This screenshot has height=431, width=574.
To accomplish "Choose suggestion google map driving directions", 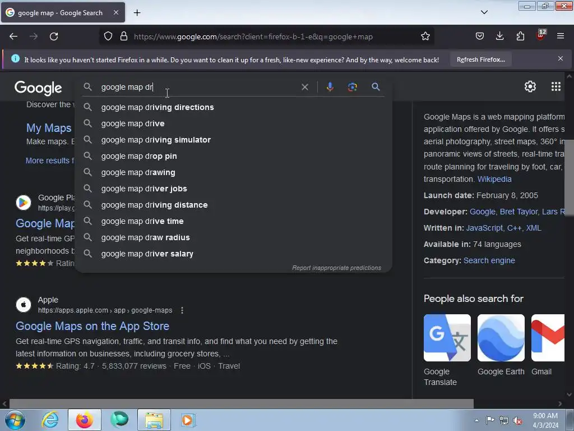I will [234, 107].
